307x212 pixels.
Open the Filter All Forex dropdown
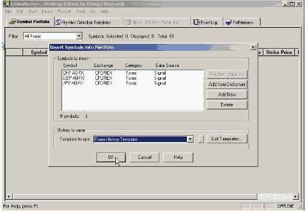coord(79,36)
